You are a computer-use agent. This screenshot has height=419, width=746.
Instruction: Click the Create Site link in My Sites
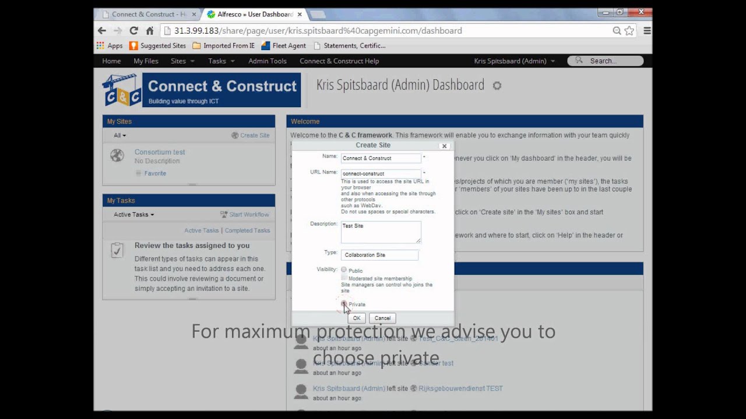(255, 136)
